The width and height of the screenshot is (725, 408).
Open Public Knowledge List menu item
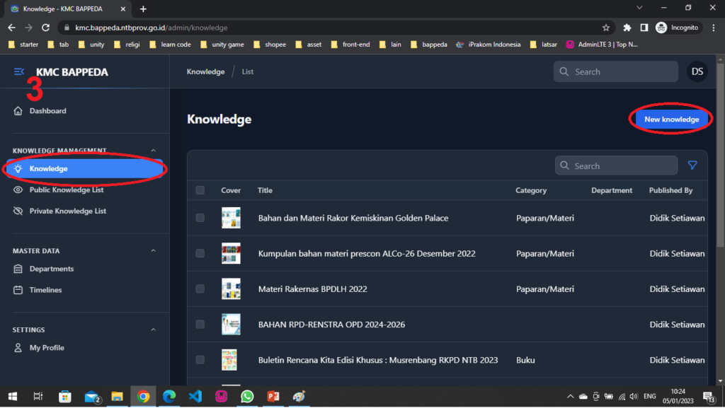click(x=67, y=190)
